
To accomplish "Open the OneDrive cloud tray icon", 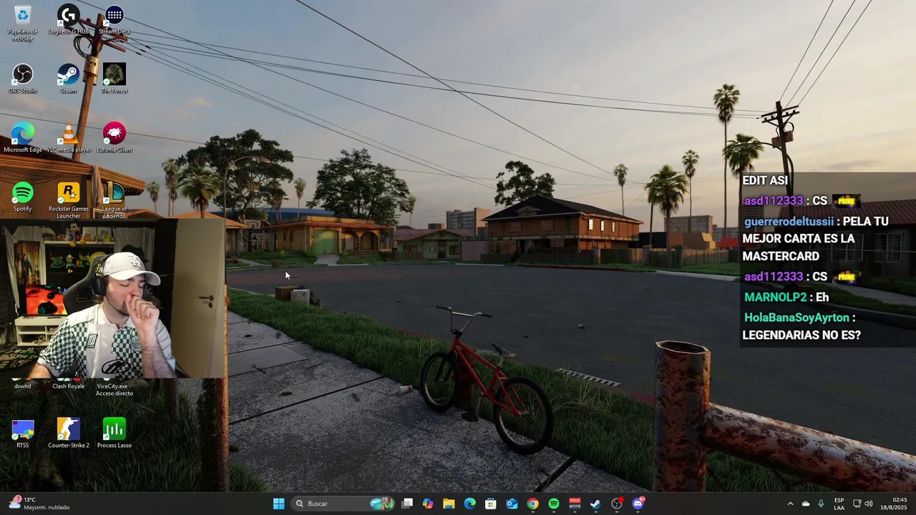I will 806,504.
